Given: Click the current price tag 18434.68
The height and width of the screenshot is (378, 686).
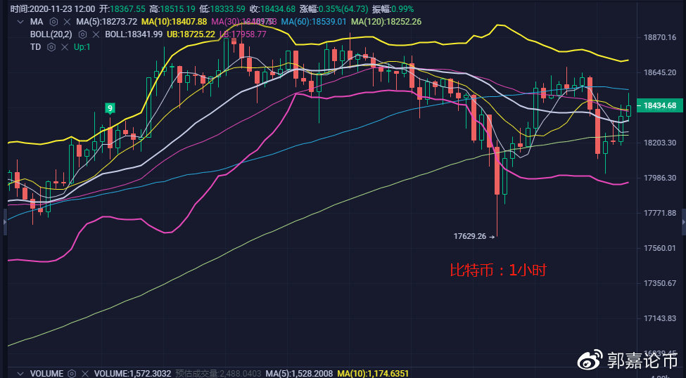Looking at the screenshot, I should point(660,106).
